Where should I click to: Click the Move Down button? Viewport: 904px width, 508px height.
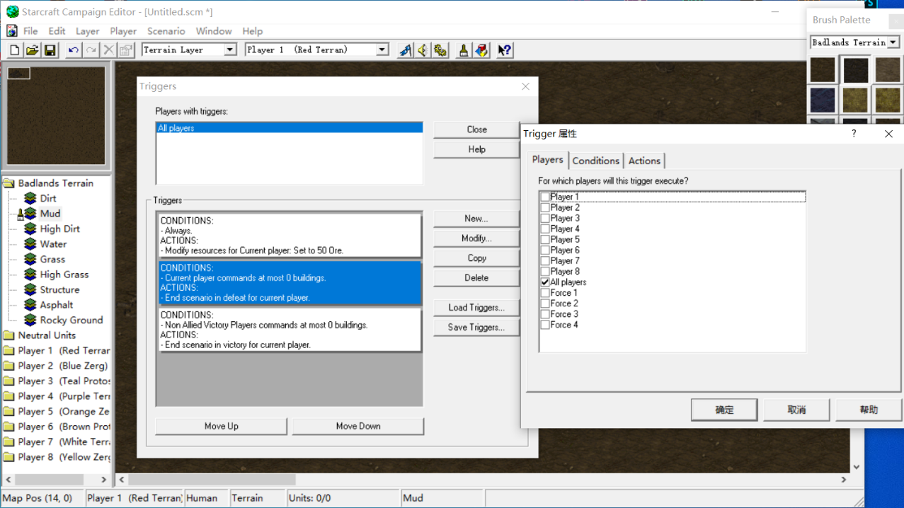click(358, 426)
